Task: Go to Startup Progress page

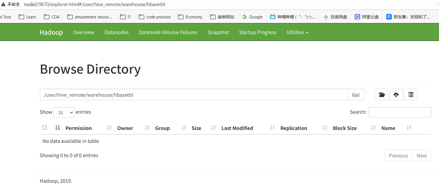Action: (257, 32)
